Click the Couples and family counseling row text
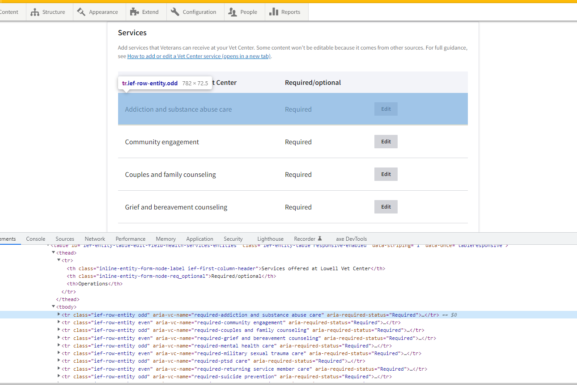Viewport: 577px width, 385px height. [x=170, y=175]
